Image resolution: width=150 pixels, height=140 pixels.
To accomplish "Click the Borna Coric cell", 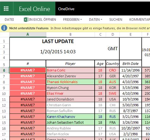I will coord(70,70).
